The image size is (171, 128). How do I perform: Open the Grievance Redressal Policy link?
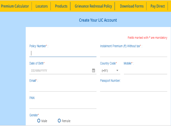click(93, 6)
